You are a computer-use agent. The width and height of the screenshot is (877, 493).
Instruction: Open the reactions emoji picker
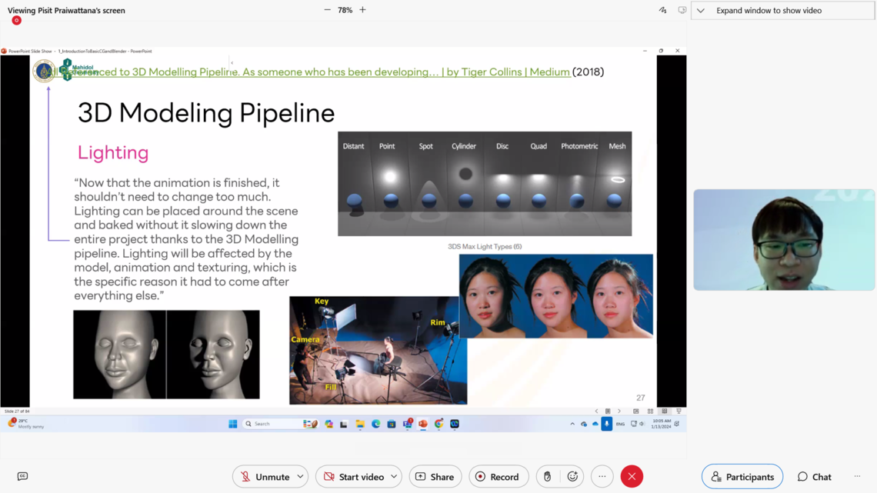pos(572,477)
